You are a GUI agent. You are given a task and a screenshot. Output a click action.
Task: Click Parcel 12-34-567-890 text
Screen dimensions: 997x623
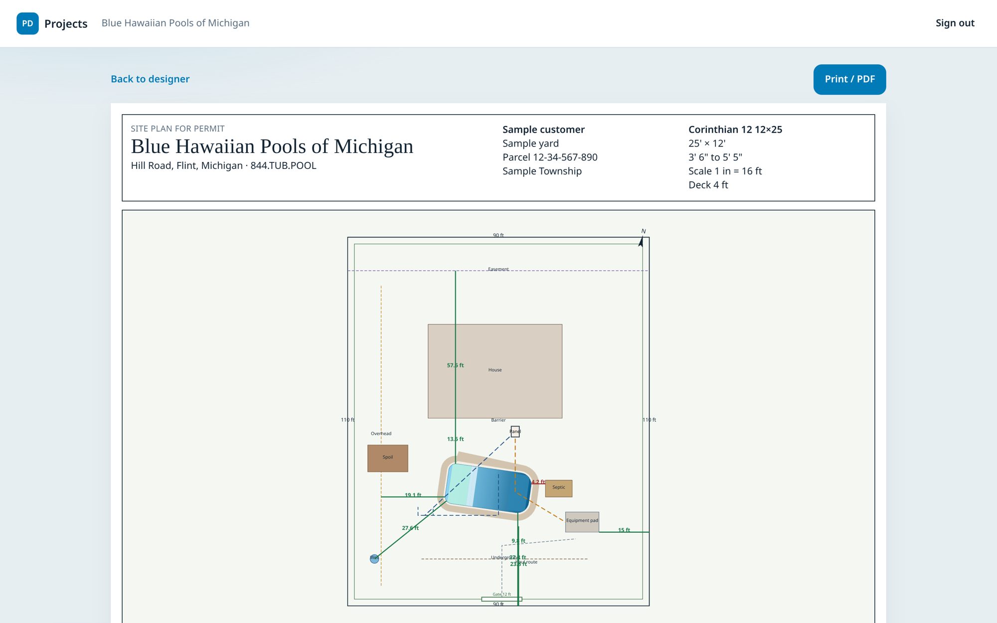click(550, 157)
